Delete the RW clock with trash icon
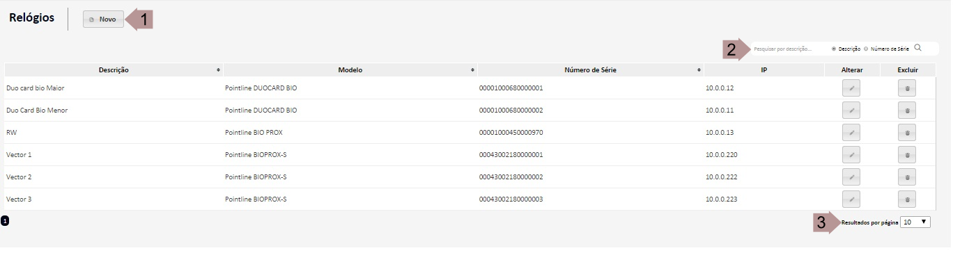The height and width of the screenshot is (278, 953). [x=906, y=133]
